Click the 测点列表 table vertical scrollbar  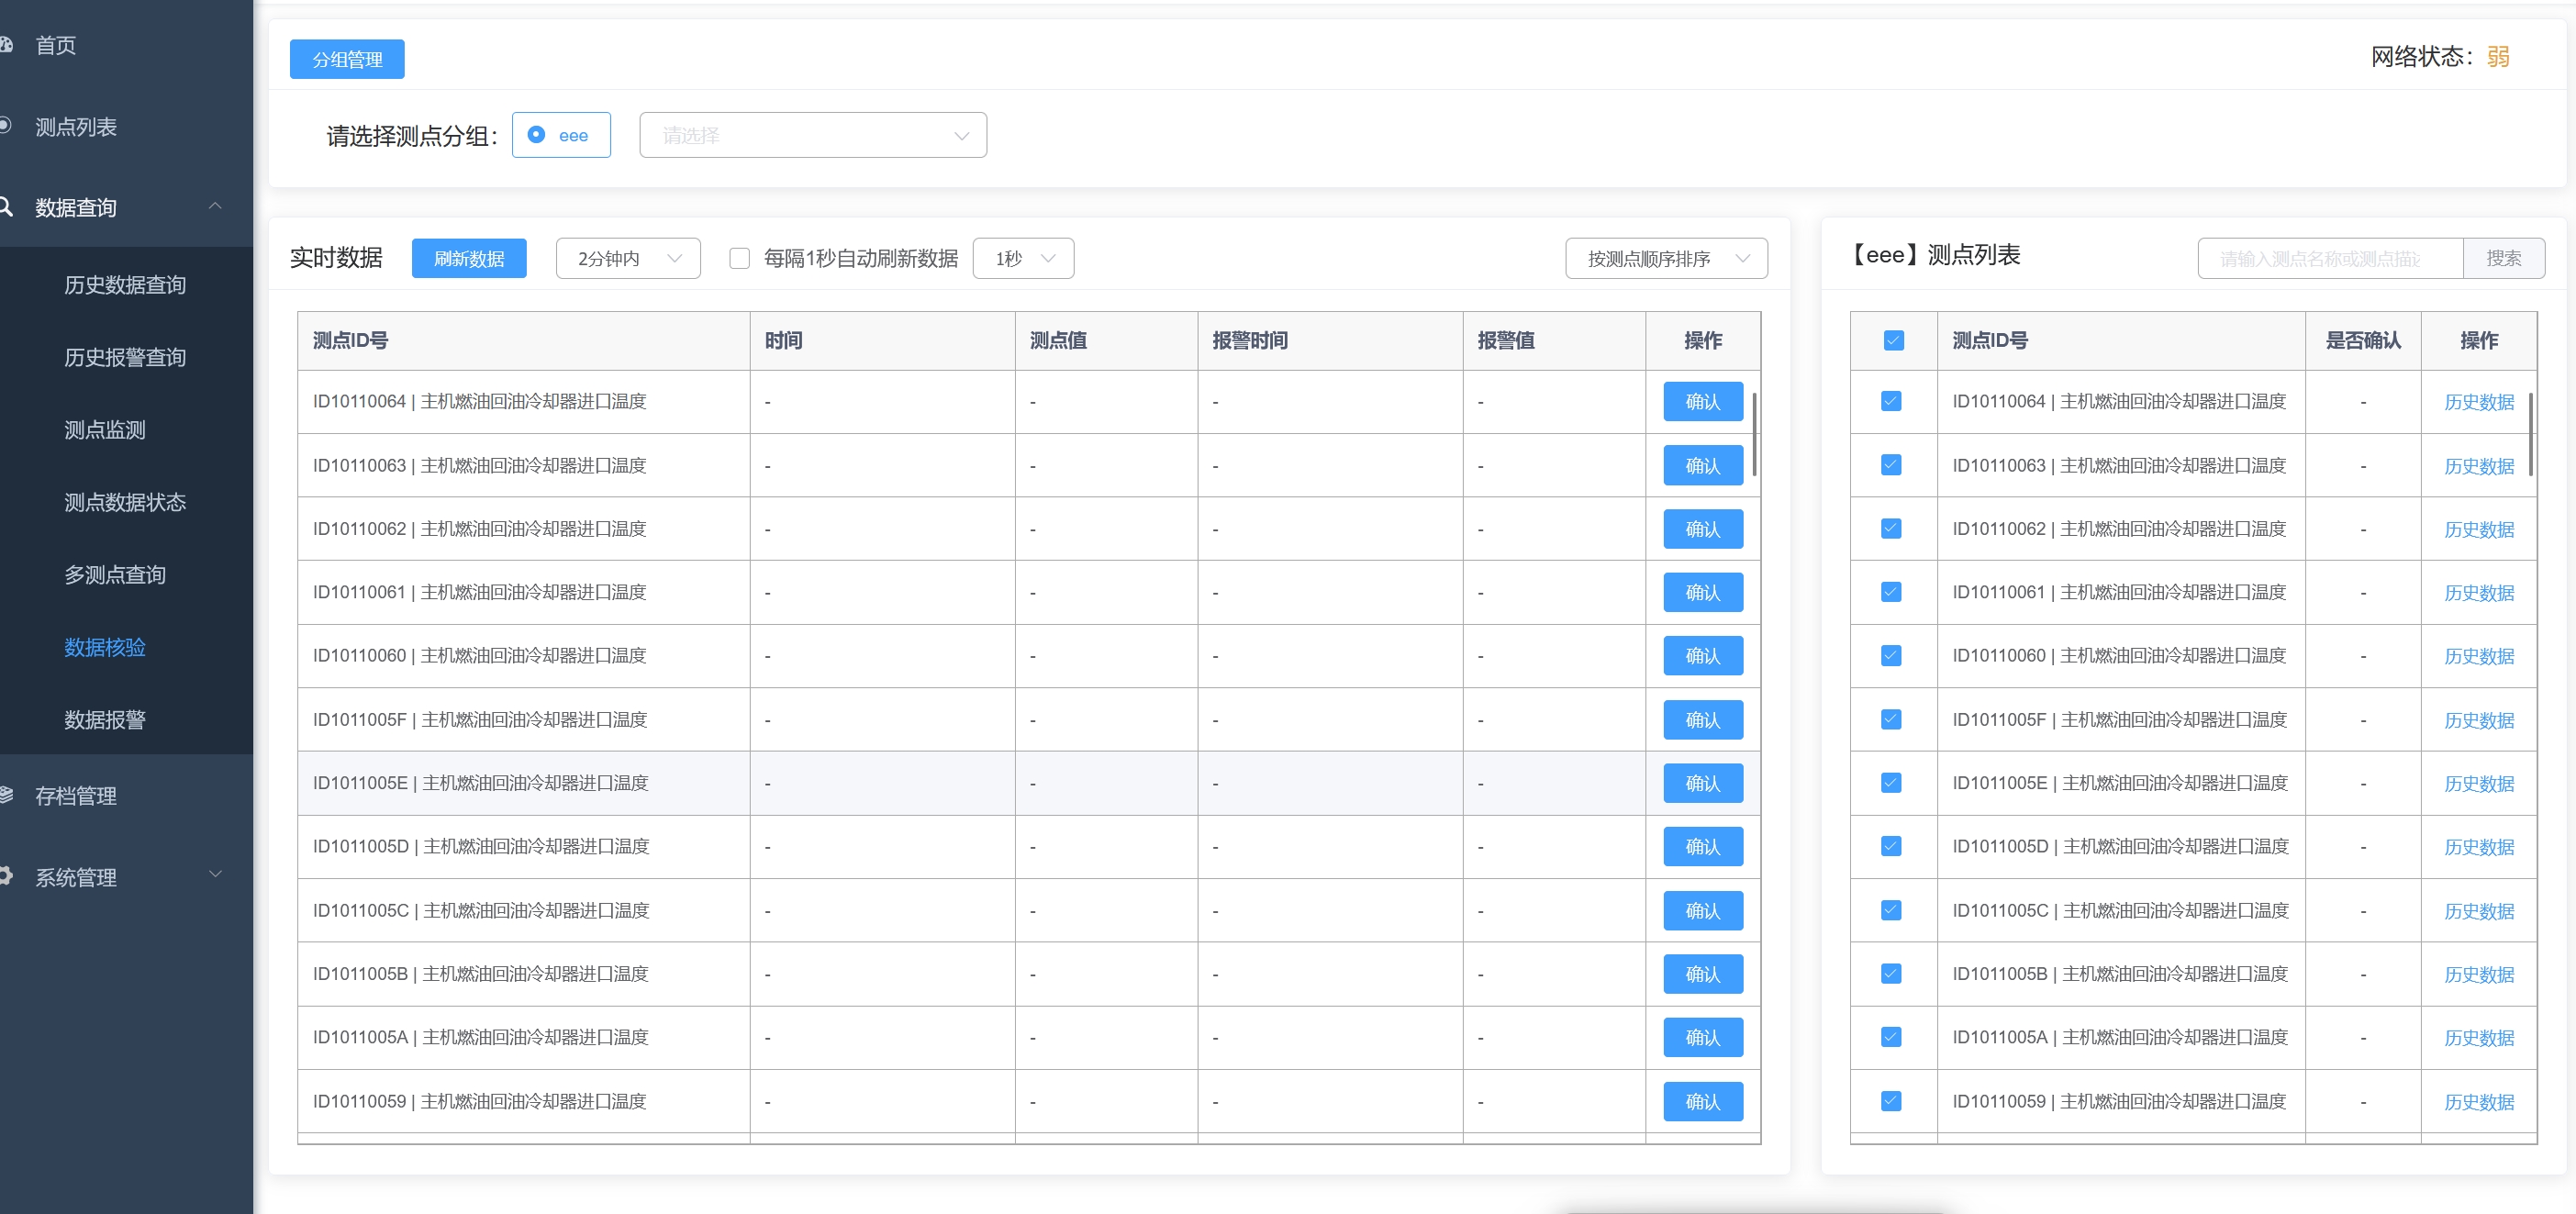[x=2531, y=434]
